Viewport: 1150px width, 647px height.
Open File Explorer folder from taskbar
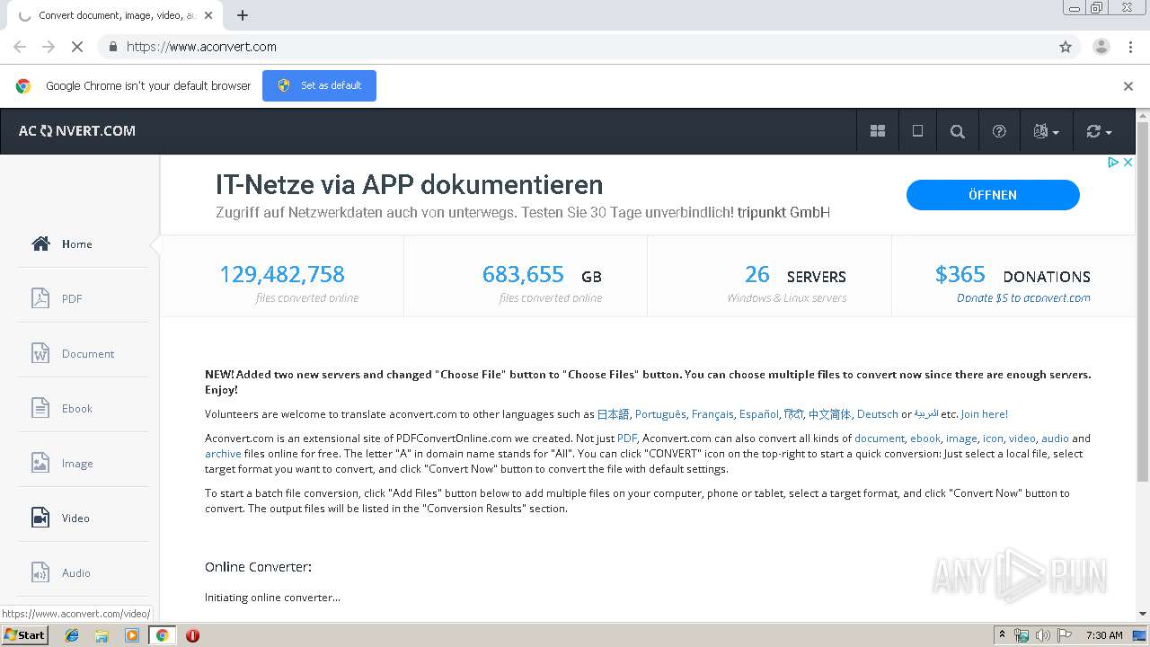(x=102, y=635)
